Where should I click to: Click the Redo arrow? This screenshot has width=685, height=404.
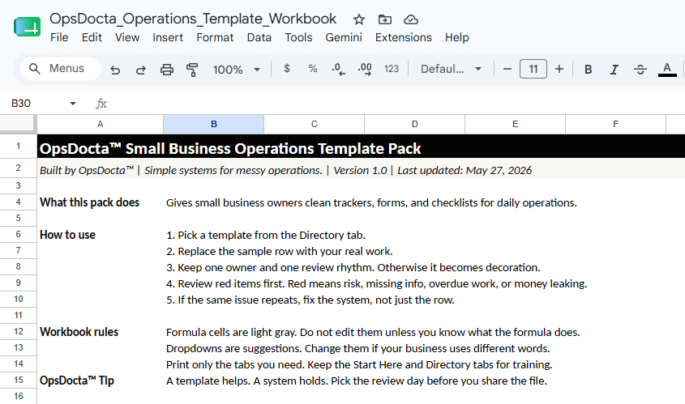[141, 70]
